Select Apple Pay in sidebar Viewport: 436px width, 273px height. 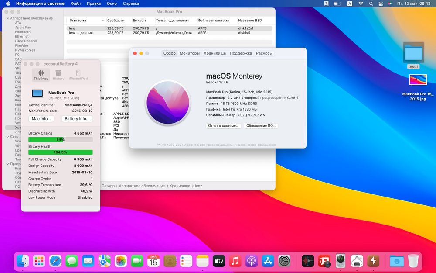click(x=23, y=27)
